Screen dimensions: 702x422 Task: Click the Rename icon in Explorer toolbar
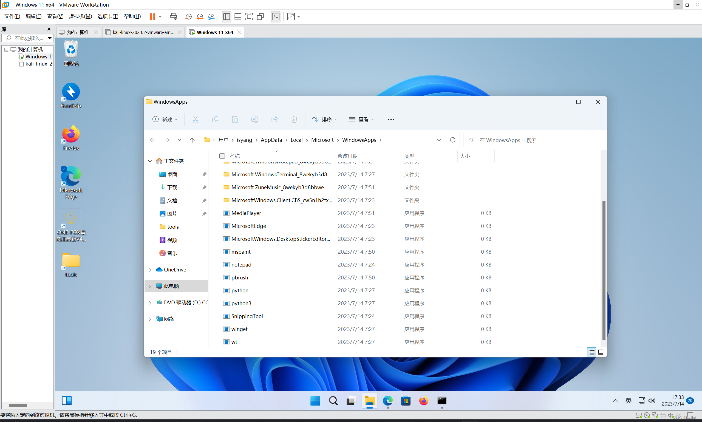point(255,119)
